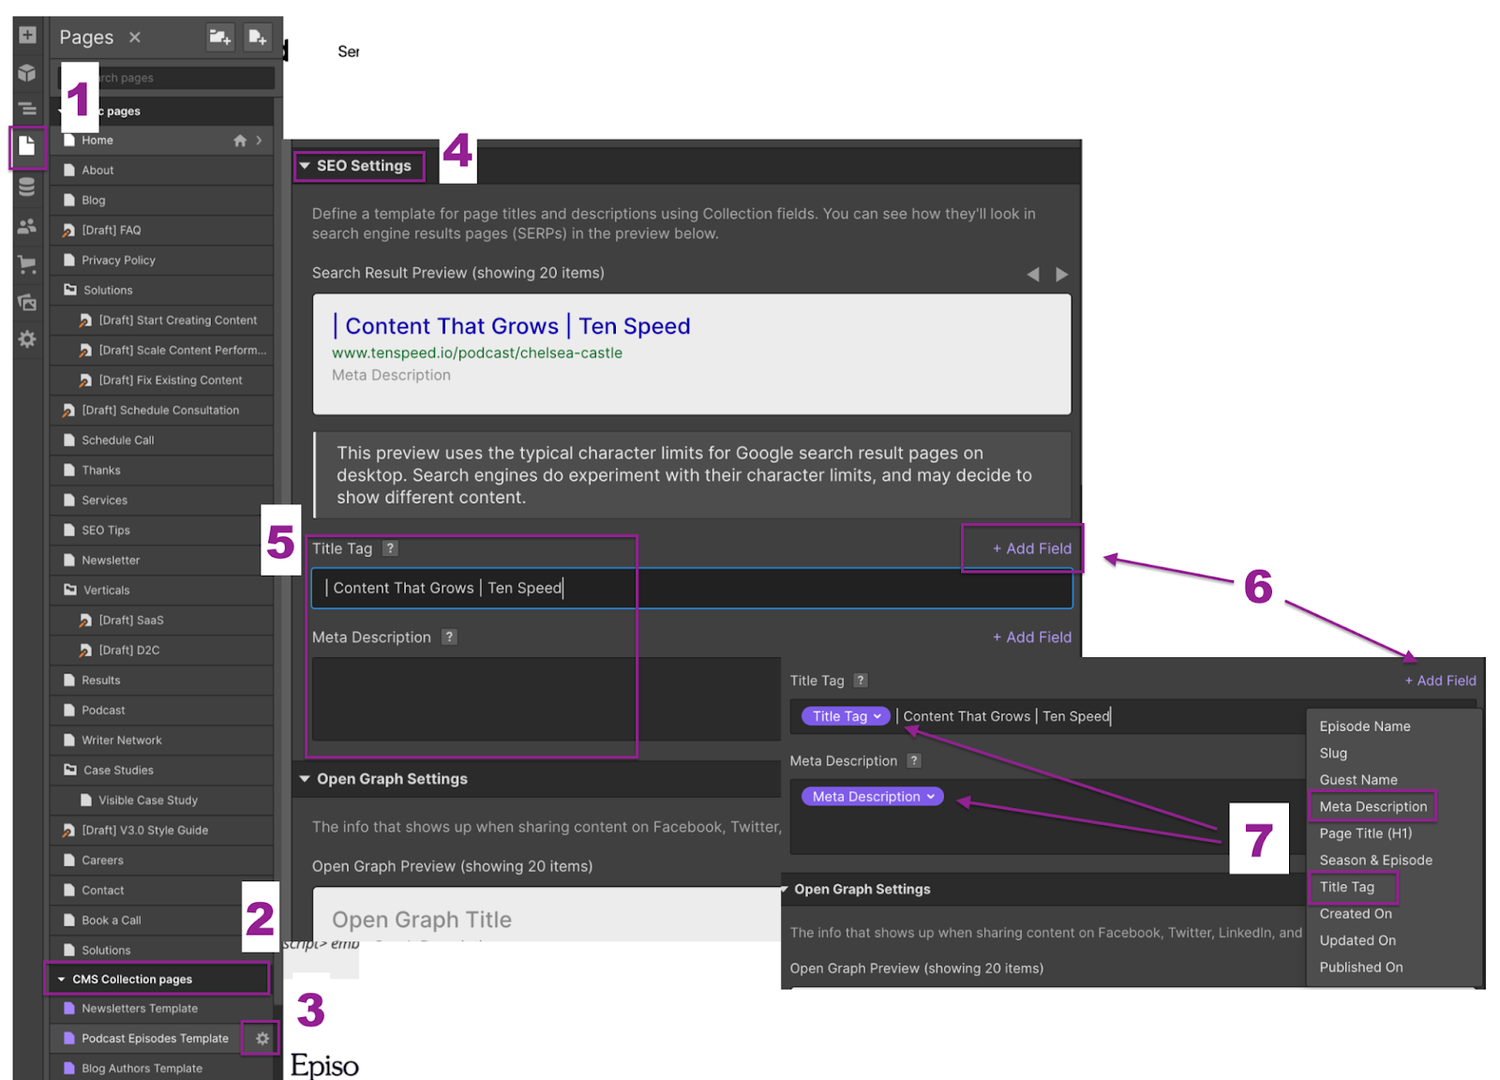Select the Blog page

tap(161, 201)
